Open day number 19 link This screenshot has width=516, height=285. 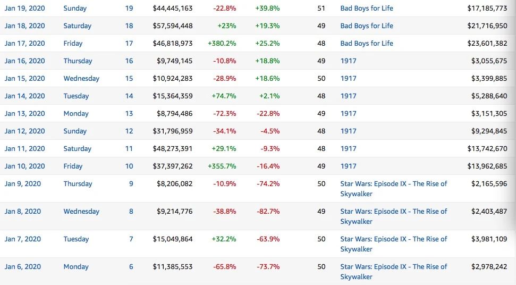click(x=129, y=9)
